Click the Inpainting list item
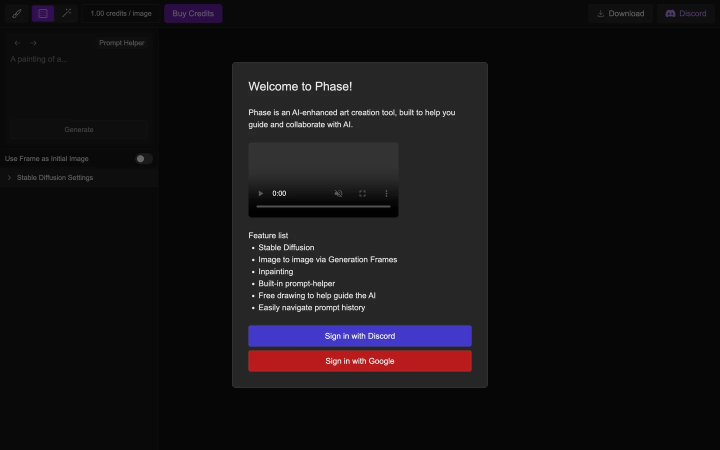The width and height of the screenshot is (720, 450). (276, 271)
